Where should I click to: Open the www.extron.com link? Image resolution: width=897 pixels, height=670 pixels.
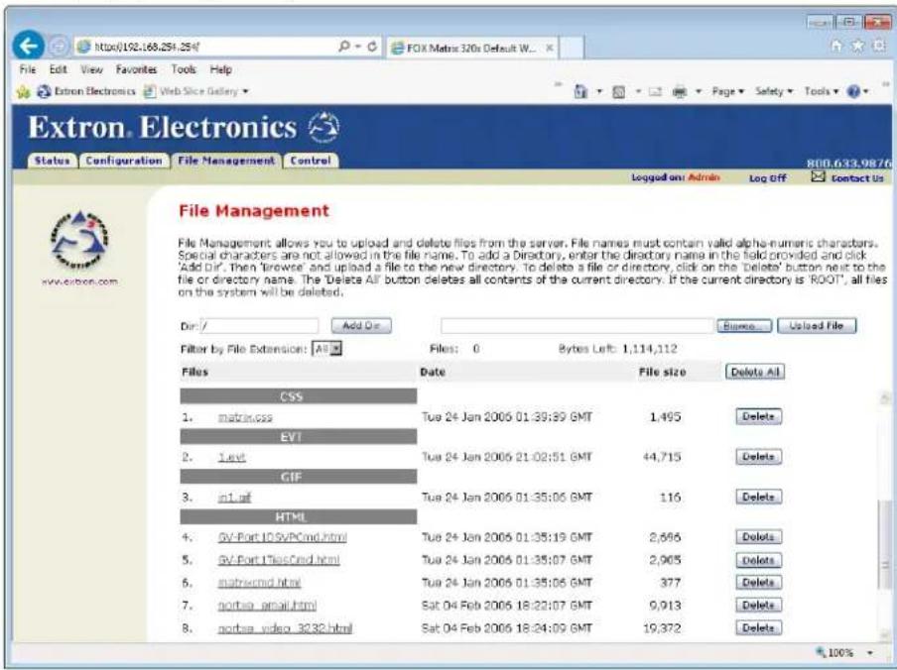[x=79, y=281]
